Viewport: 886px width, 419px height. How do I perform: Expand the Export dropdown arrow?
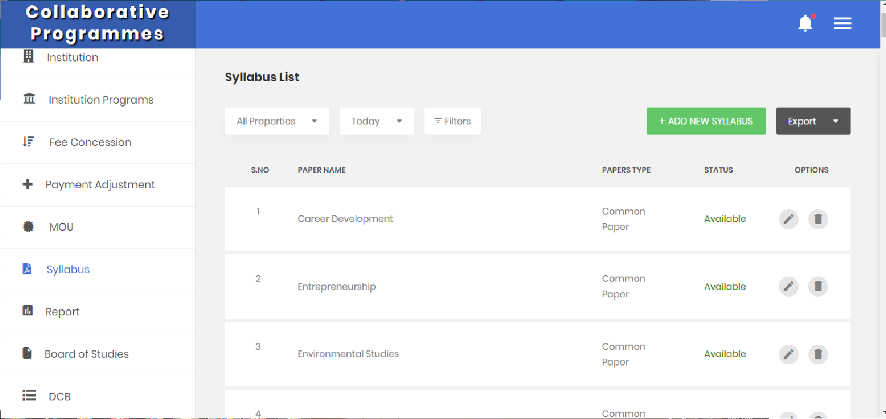[x=836, y=121]
